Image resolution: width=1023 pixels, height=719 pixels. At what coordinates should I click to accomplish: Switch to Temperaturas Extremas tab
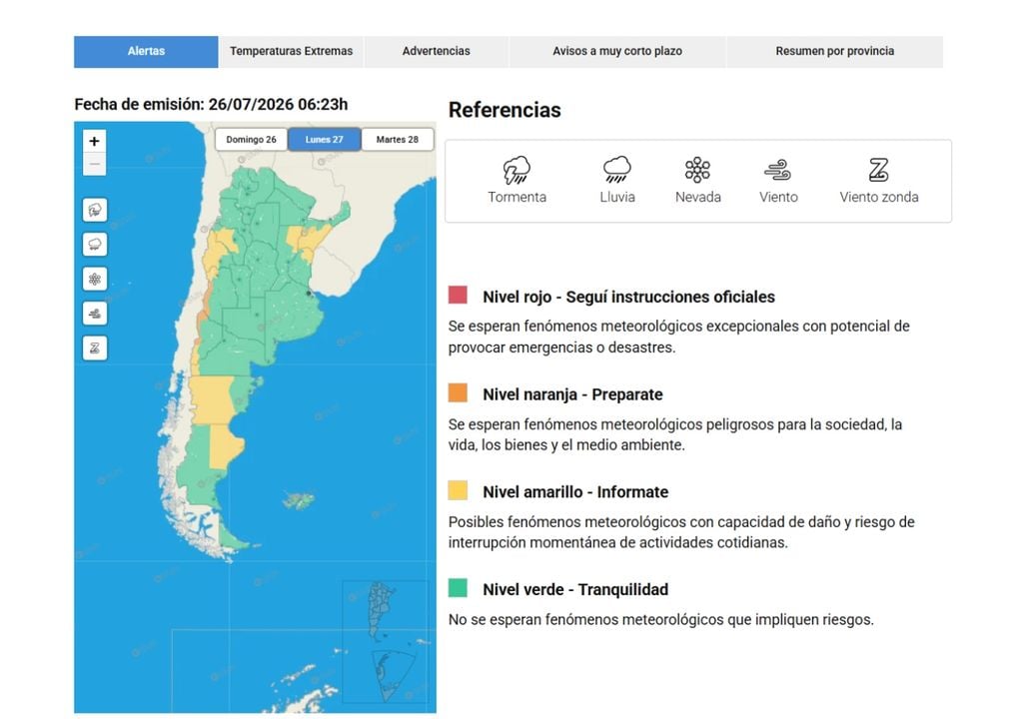291,52
